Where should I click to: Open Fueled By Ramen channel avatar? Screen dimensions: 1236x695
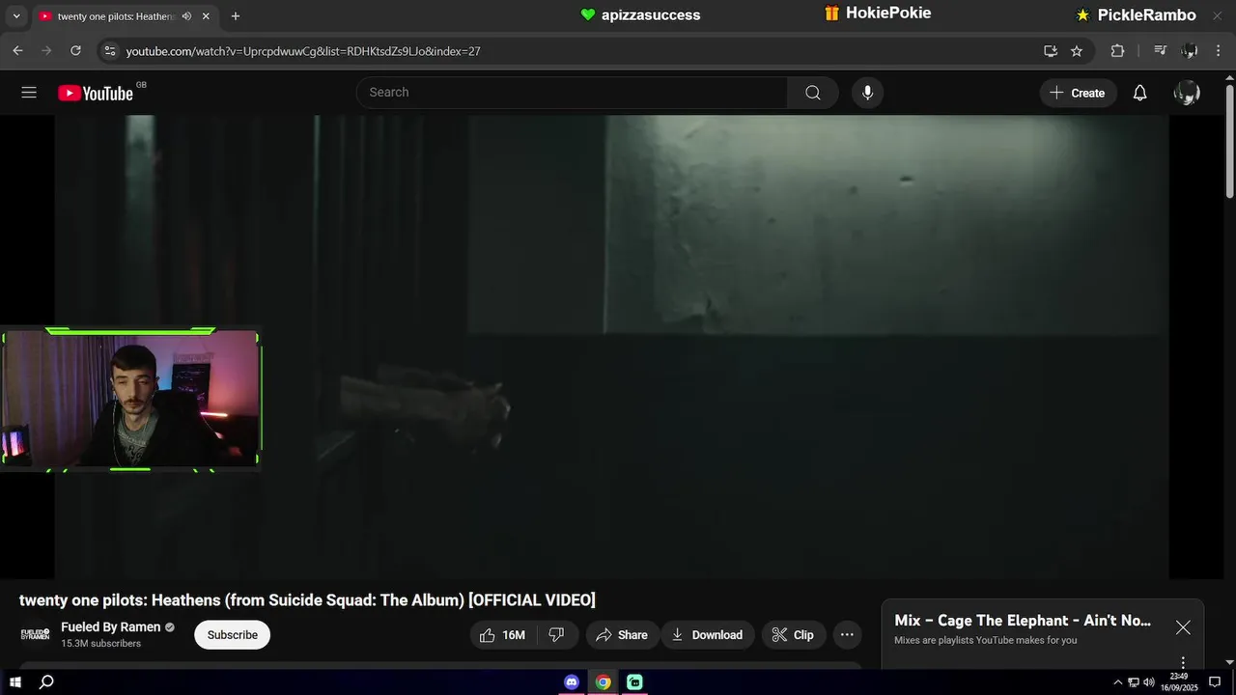[36, 634]
